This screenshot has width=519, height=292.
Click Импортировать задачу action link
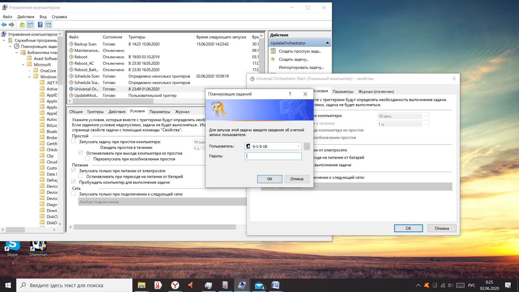tap(301, 67)
